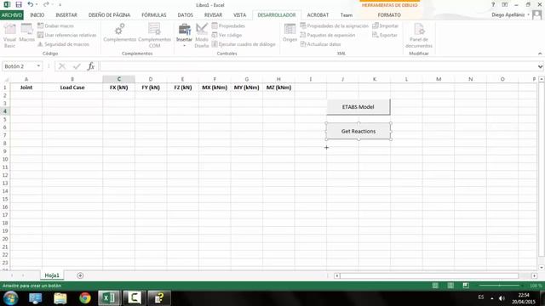Screen dimensions: 545x306
Task: Open the Macros dialog
Action: point(26,33)
